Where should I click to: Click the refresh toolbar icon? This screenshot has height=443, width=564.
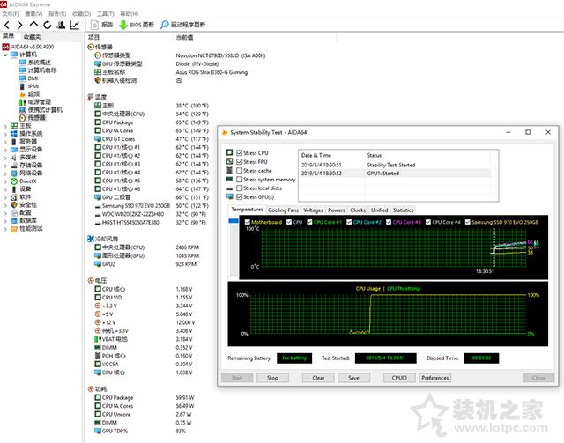(47, 25)
